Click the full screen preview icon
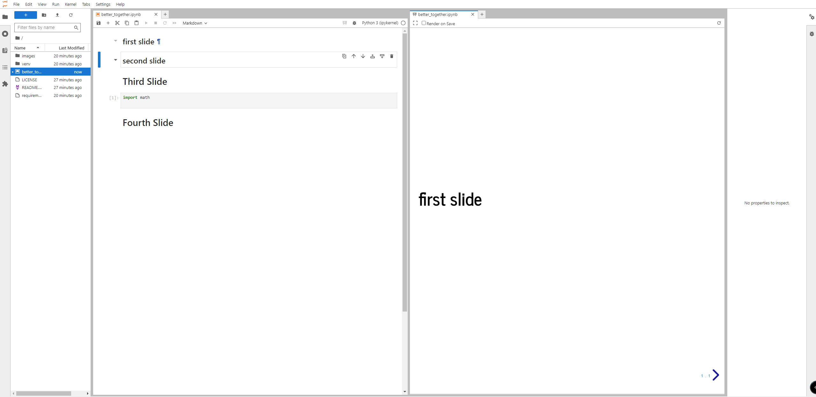 pos(416,23)
